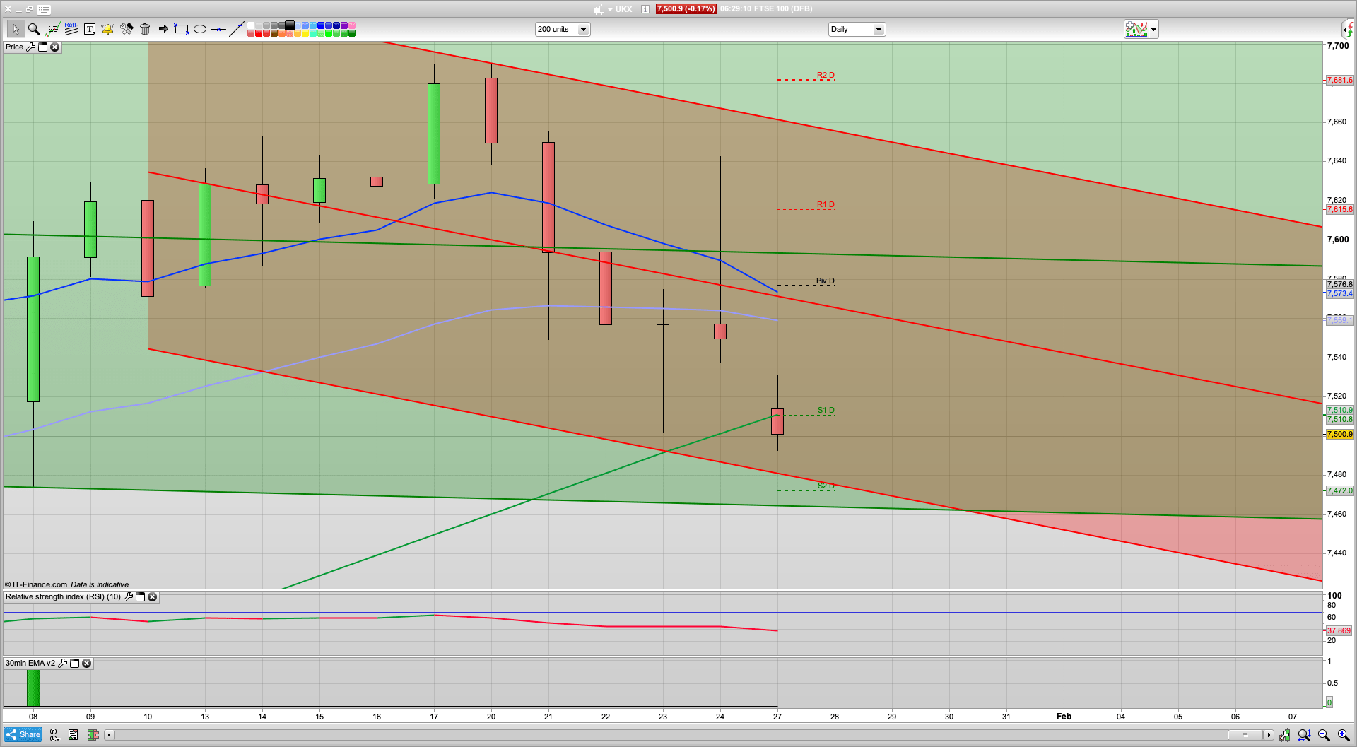
Task: Open the alert bell tool
Action: (107, 29)
